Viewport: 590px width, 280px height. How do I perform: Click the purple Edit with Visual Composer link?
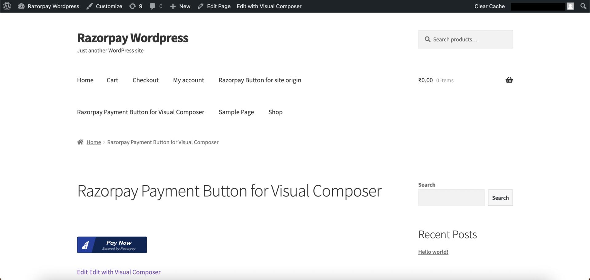(125, 272)
